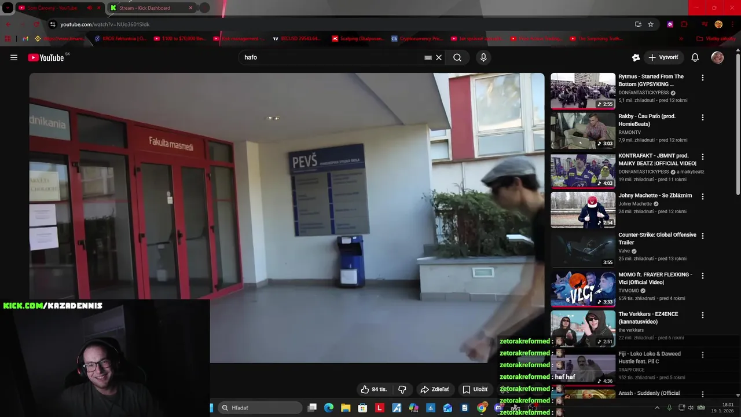Open Google Chrome taskbar icon
The image size is (741, 417).
coord(482,408)
